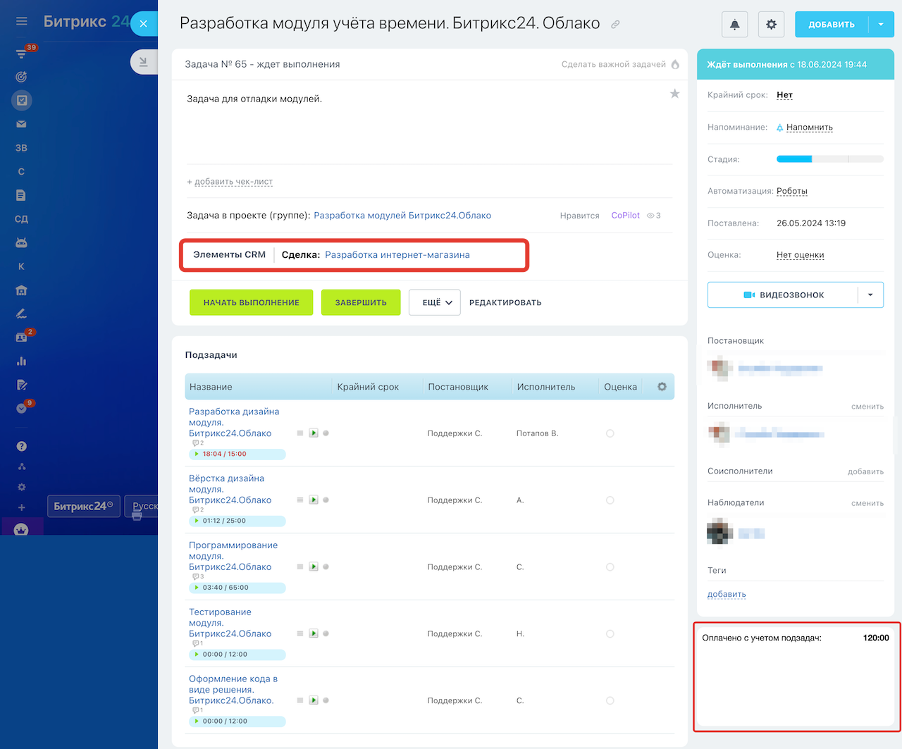Open the robot icon in the sidebar
The width and height of the screenshot is (902, 749).
pos(21,242)
